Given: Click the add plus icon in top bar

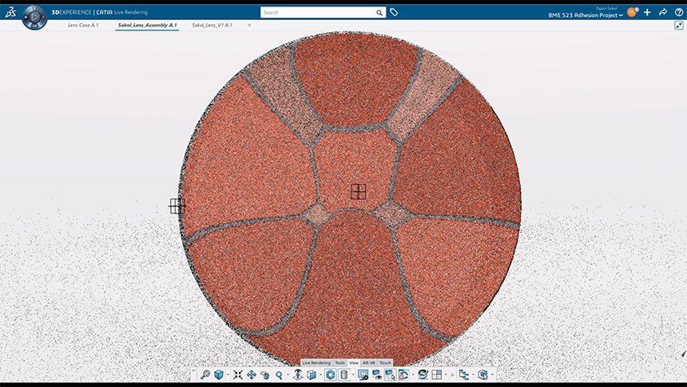Looking at the screenshot, I should (x=647, y=13).
